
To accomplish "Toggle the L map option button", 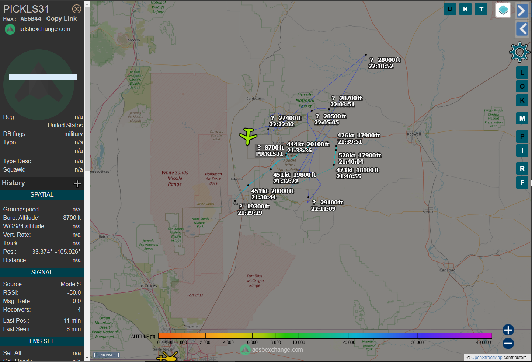I will point(522,73).
